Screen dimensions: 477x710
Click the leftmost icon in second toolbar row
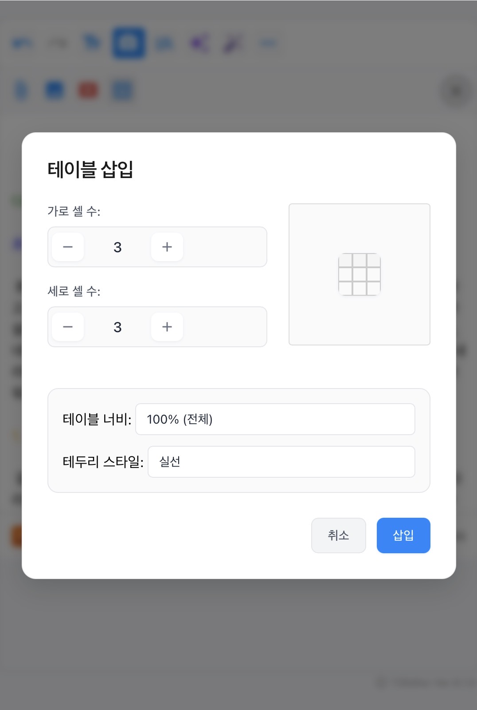tap(21, 91)
